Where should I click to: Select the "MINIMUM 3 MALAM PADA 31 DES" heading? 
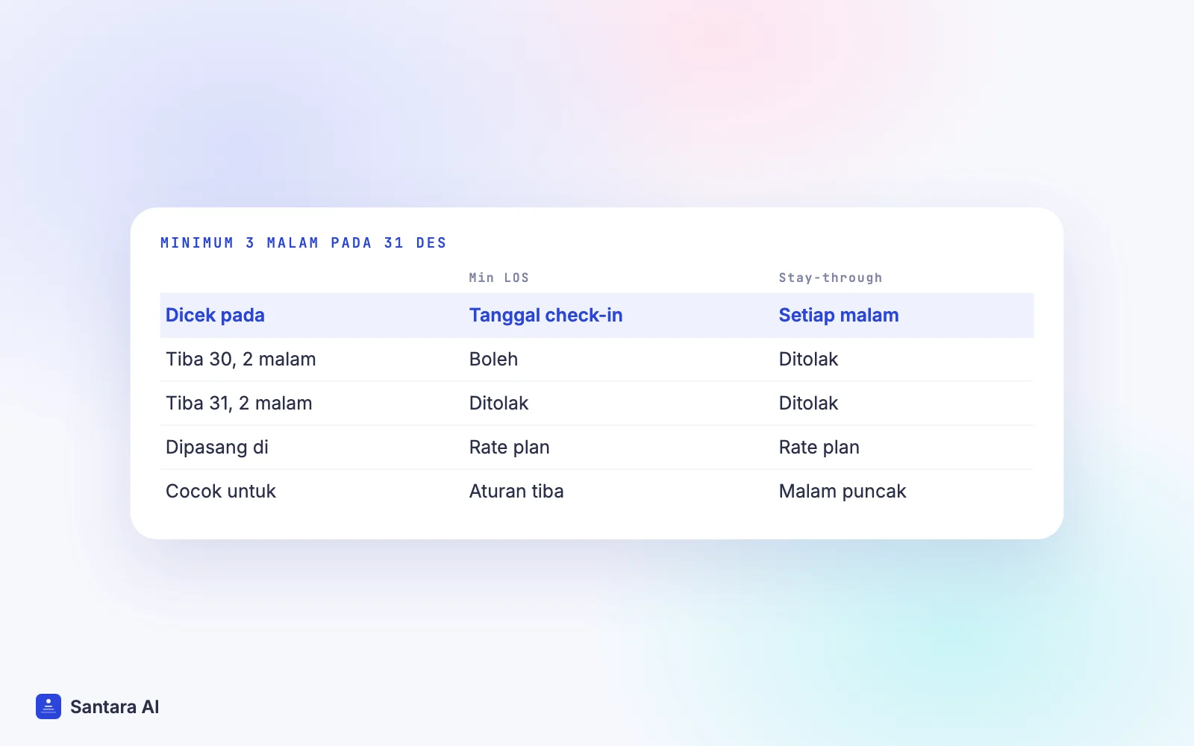pyautogui.click(x=304, y=243)
